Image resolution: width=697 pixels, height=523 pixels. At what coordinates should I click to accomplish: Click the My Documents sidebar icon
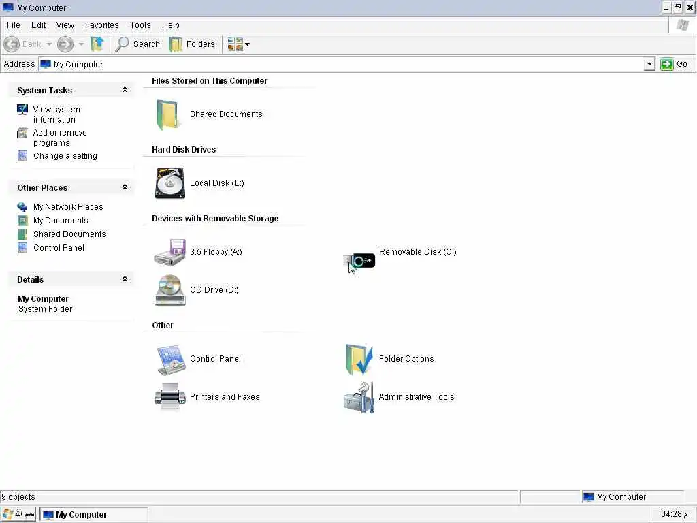coord(22,221)
